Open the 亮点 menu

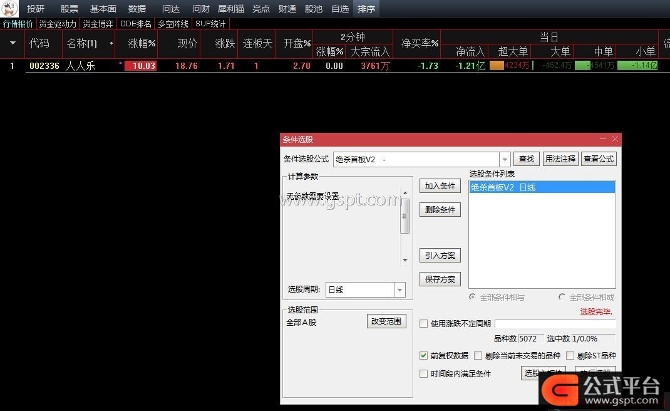point(260,9)
